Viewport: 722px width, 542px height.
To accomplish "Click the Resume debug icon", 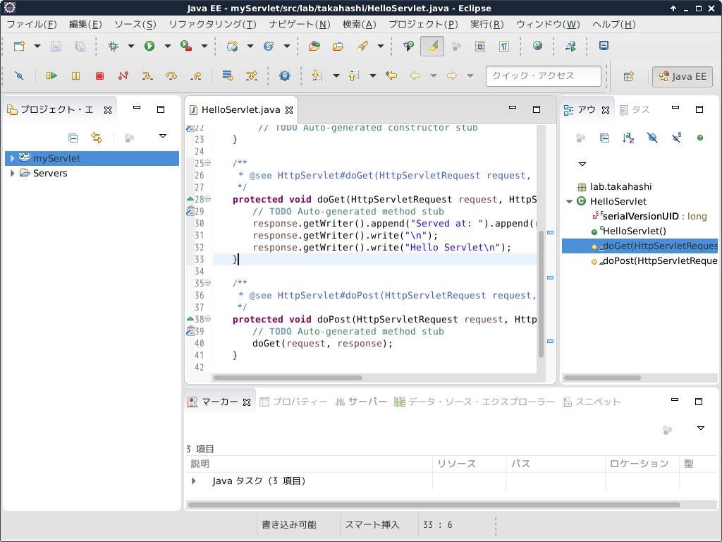I will [51, 76].
